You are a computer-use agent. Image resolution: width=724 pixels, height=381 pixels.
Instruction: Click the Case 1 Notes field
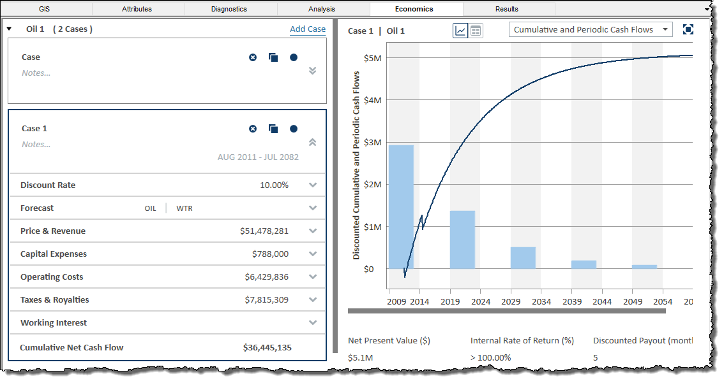click(36, 145)
